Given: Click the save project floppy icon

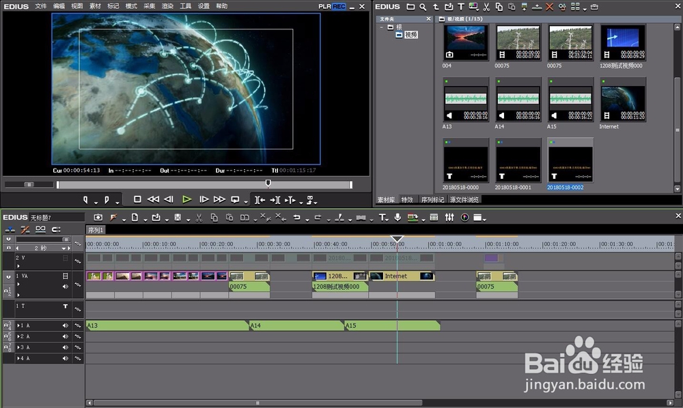Looking at the screenshot, I should (x=178, y=217).
